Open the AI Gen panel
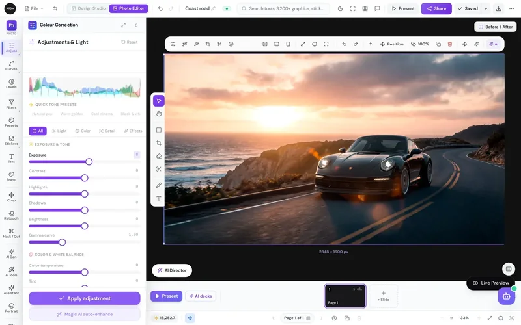The height and width of the screenshot is (325, 521). [x=11, y=253]
